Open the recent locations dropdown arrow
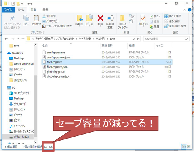This screenshot has width=194, height=152. pyautogui.click(x=18, y=39)
